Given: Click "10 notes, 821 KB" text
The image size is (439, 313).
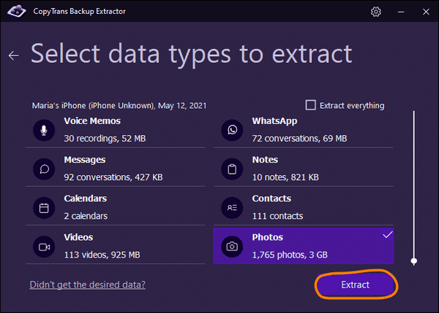Looking at the screenshot, I should pos(285,177).
